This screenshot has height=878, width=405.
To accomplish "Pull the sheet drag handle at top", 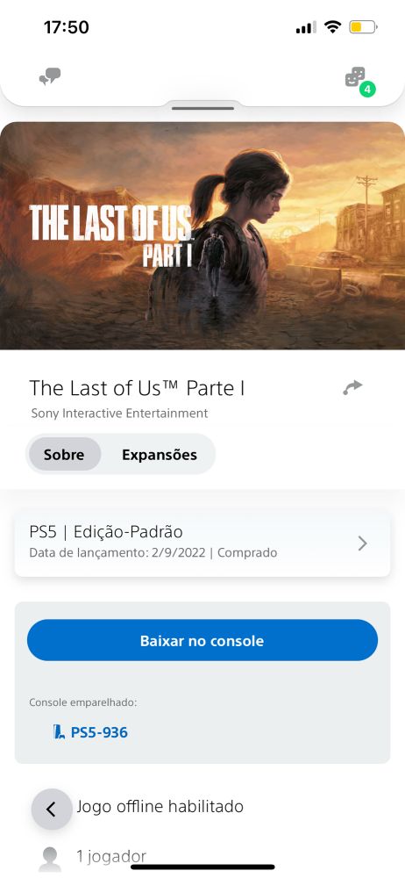I will [202, 108].
